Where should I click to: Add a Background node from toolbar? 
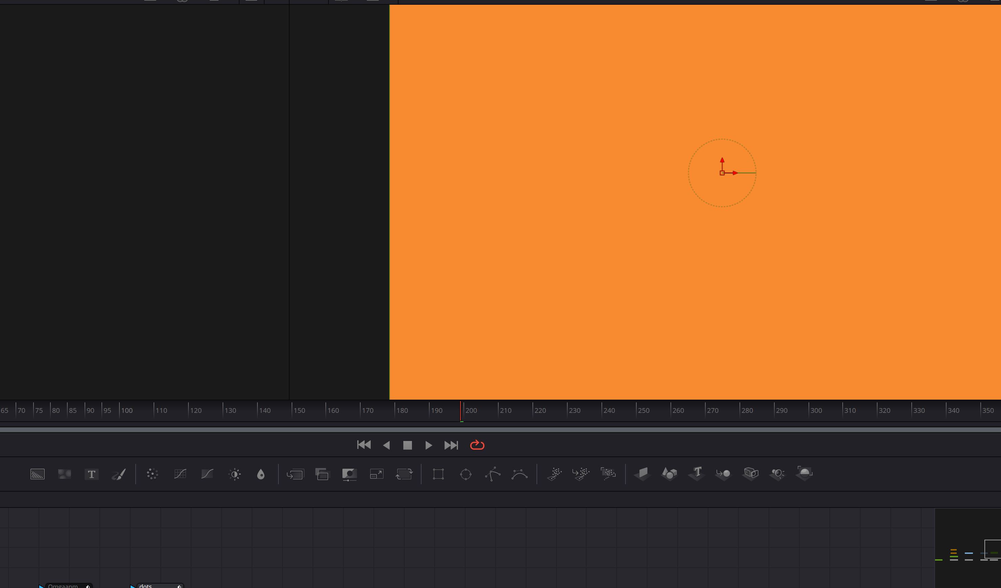pyautogui.click(x=37, y=474)
